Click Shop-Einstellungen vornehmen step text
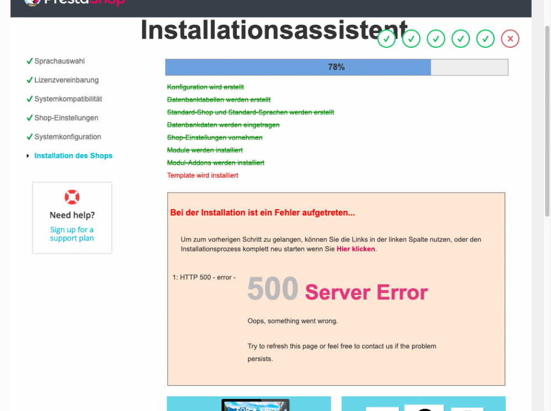The height and width of the screenshot is (411, 551). pyautogui.click(x=215, y=138)
